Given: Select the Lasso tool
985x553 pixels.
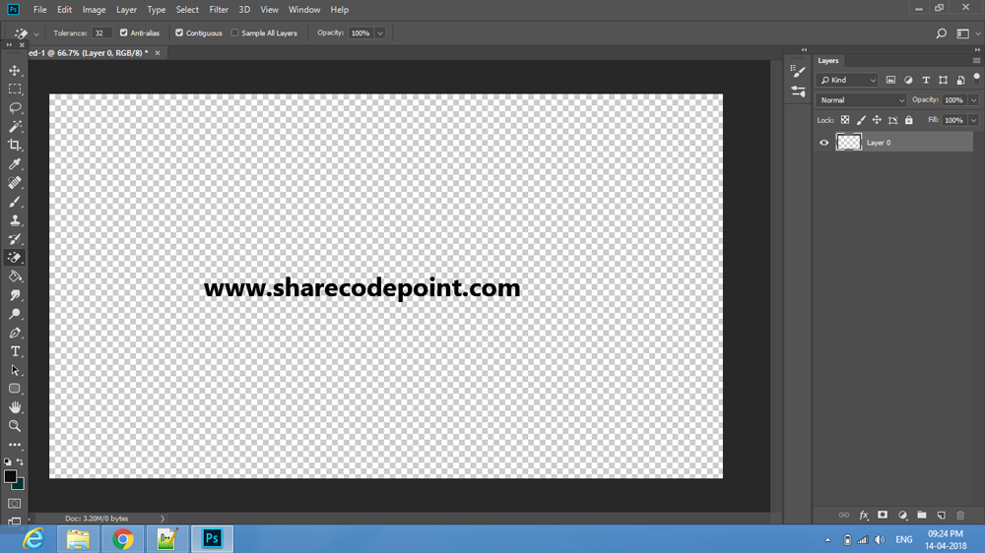Looking at the screenshot, I should tap(15, 108).
